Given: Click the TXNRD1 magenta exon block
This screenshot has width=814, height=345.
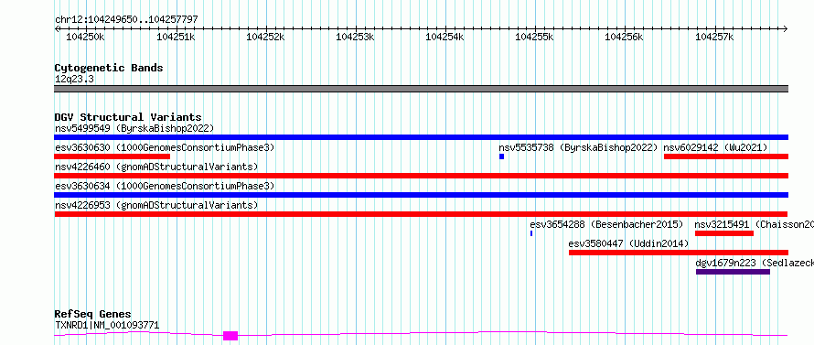Looking at the screenshot, I should point(230,336).
